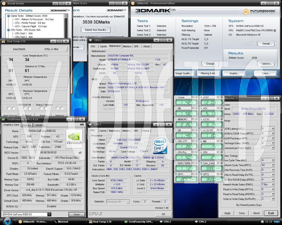Close the MB temperature monitor panel
Viewport: 282px width, 225px height.
222,141
